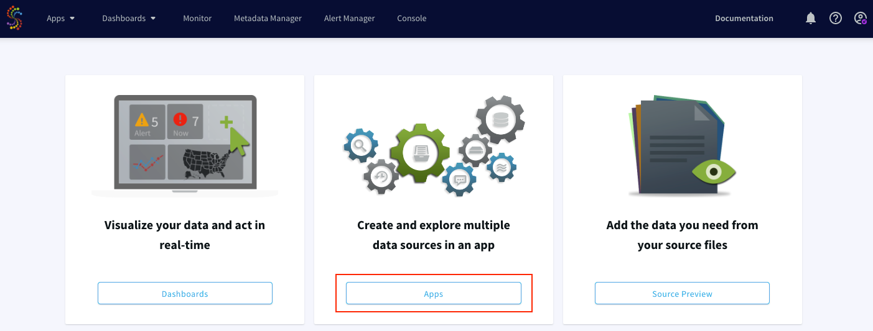873x331 pixels.
Task: Click the gears data sources illustration
Action: 434,145
